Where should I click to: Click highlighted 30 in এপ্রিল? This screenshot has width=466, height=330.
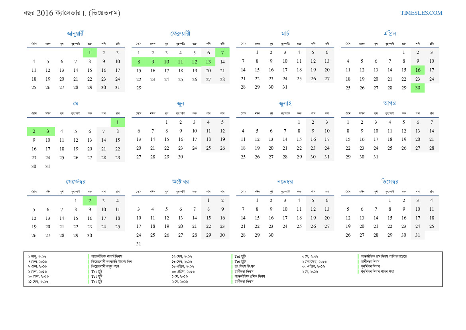point(418,88)
